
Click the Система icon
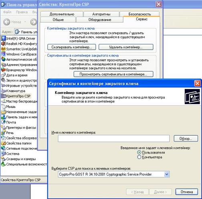pos(3,154)
